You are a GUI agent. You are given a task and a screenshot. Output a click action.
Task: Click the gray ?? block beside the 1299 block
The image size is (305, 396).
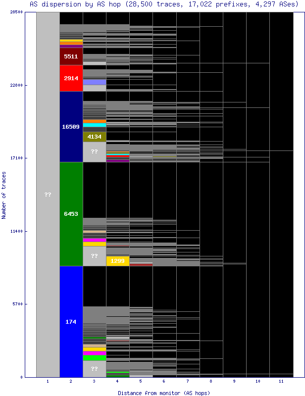[x=94, y=256]
